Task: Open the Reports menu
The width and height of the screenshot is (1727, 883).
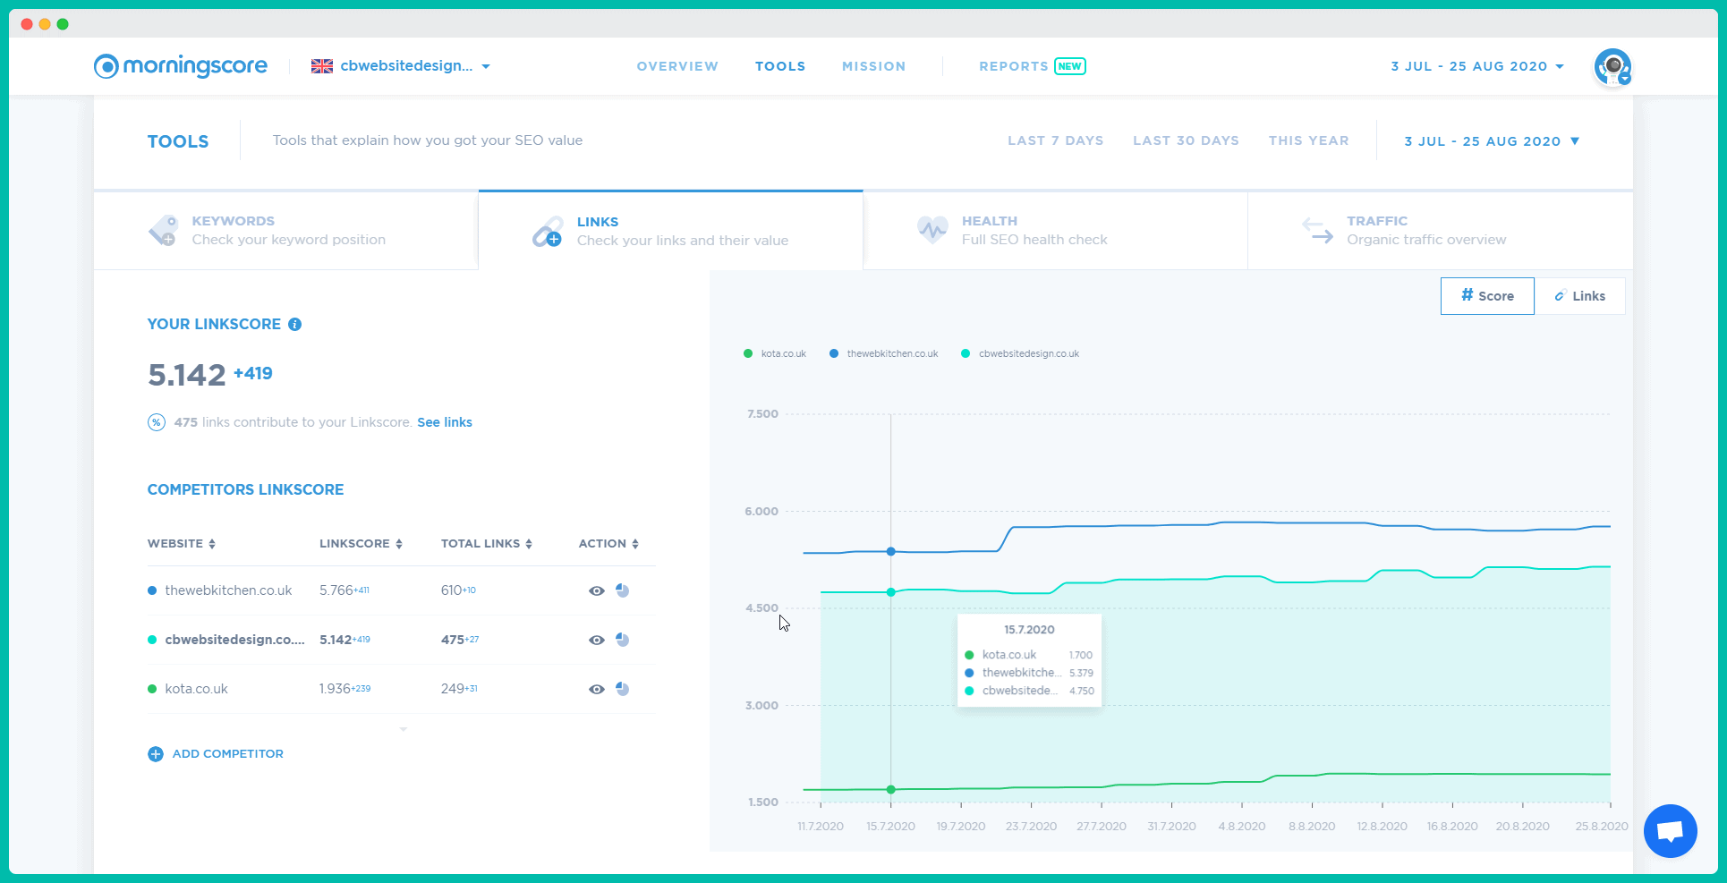Action: click(x=1014, y=66)
